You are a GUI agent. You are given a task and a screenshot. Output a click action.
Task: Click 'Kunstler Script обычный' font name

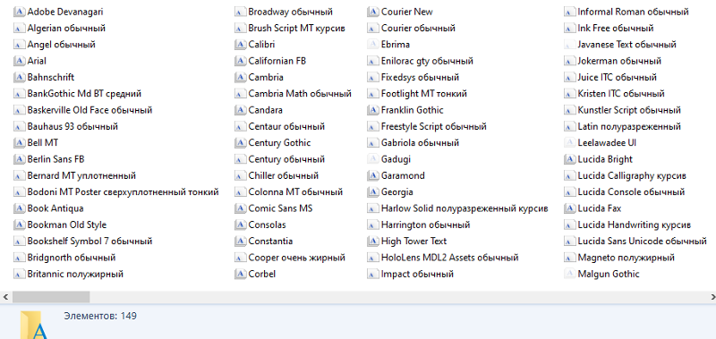pyautogui.click(x=629, y=110)
